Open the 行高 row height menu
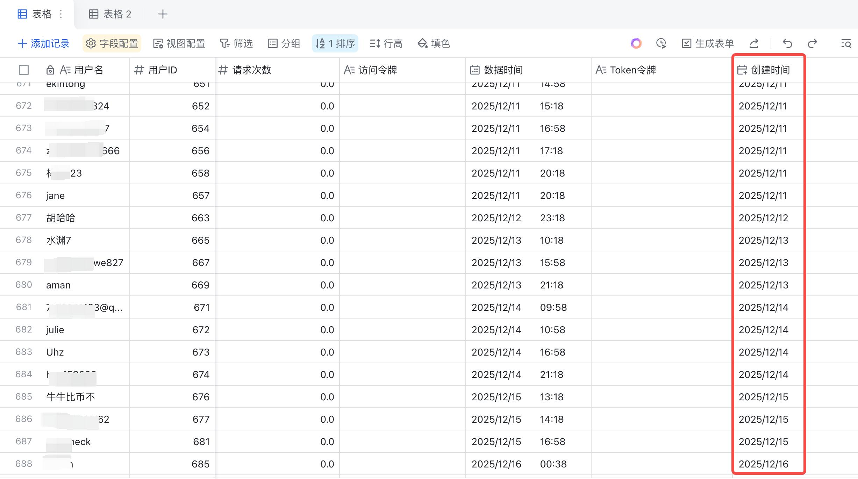This screenshot has width=858, height=479. [386, 43]
